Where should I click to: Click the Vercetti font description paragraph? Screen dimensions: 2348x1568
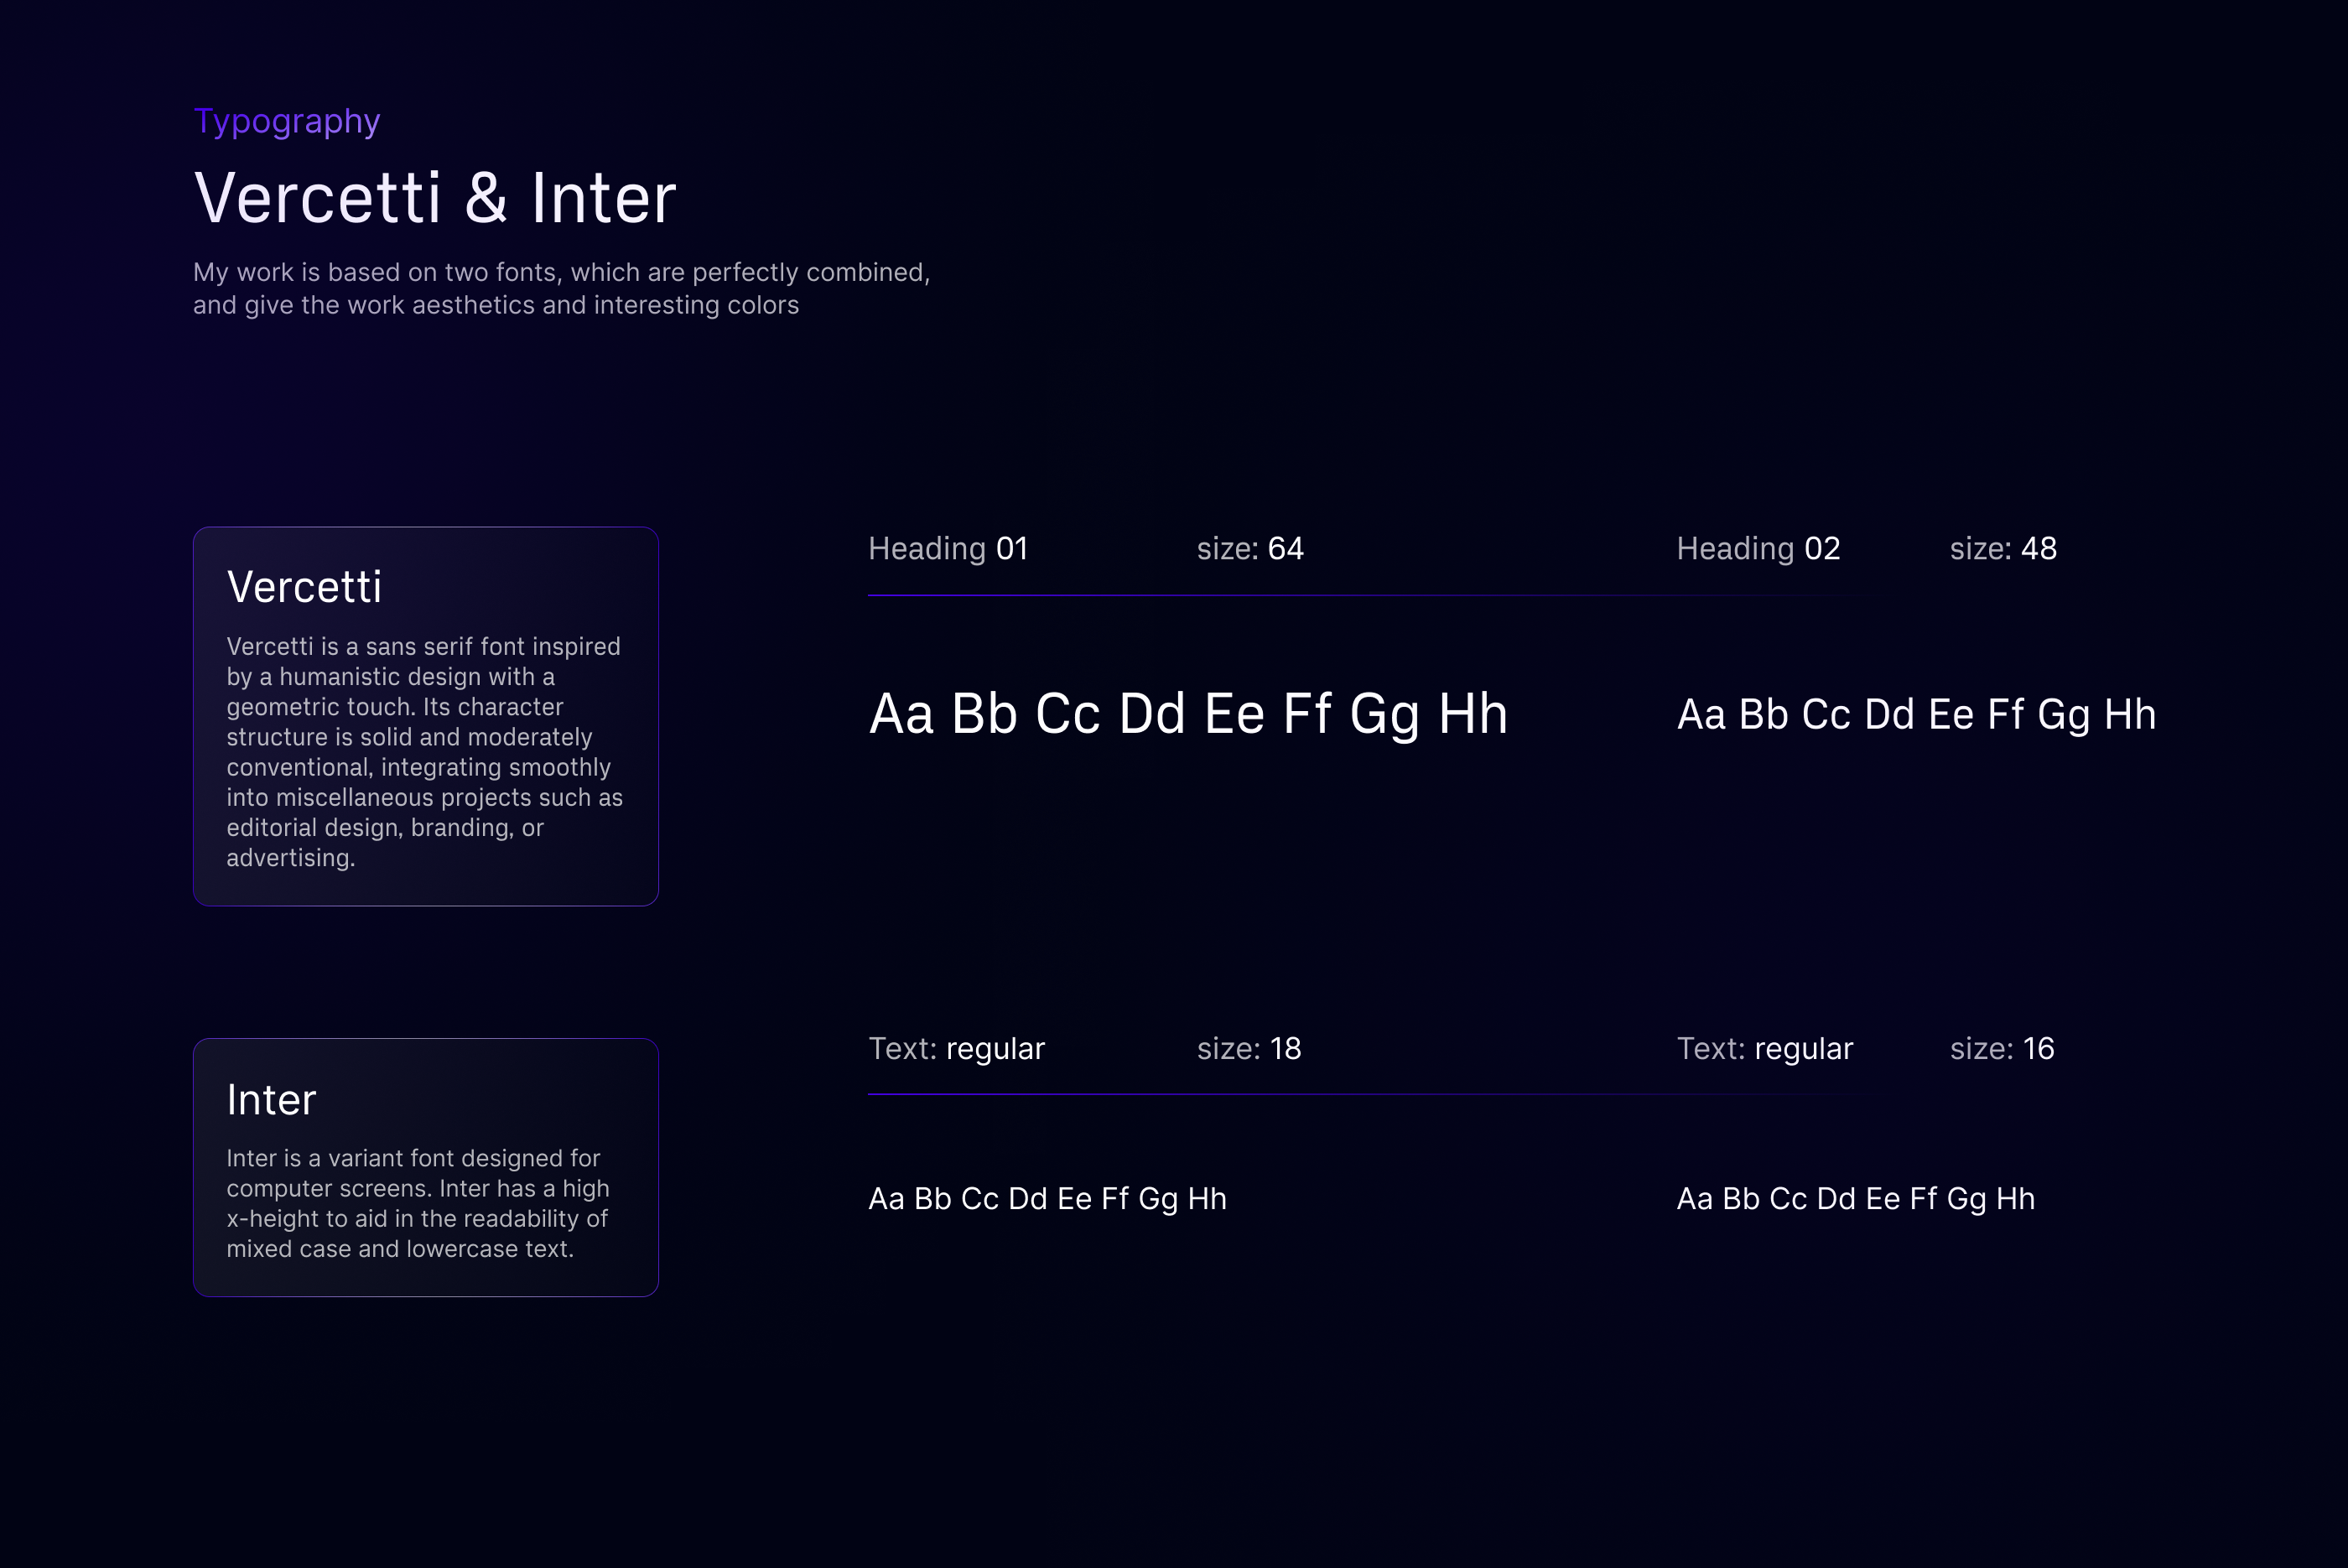(424, 752)
